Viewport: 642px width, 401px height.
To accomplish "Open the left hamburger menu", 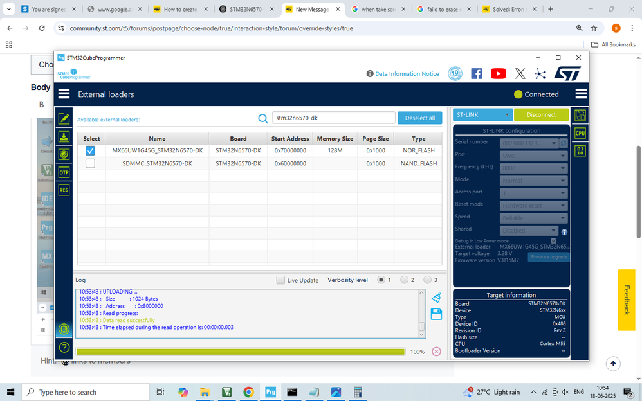I will [64, 94].
